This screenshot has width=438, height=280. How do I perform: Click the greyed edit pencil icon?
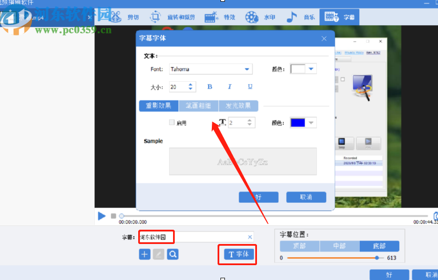(159, 254)
